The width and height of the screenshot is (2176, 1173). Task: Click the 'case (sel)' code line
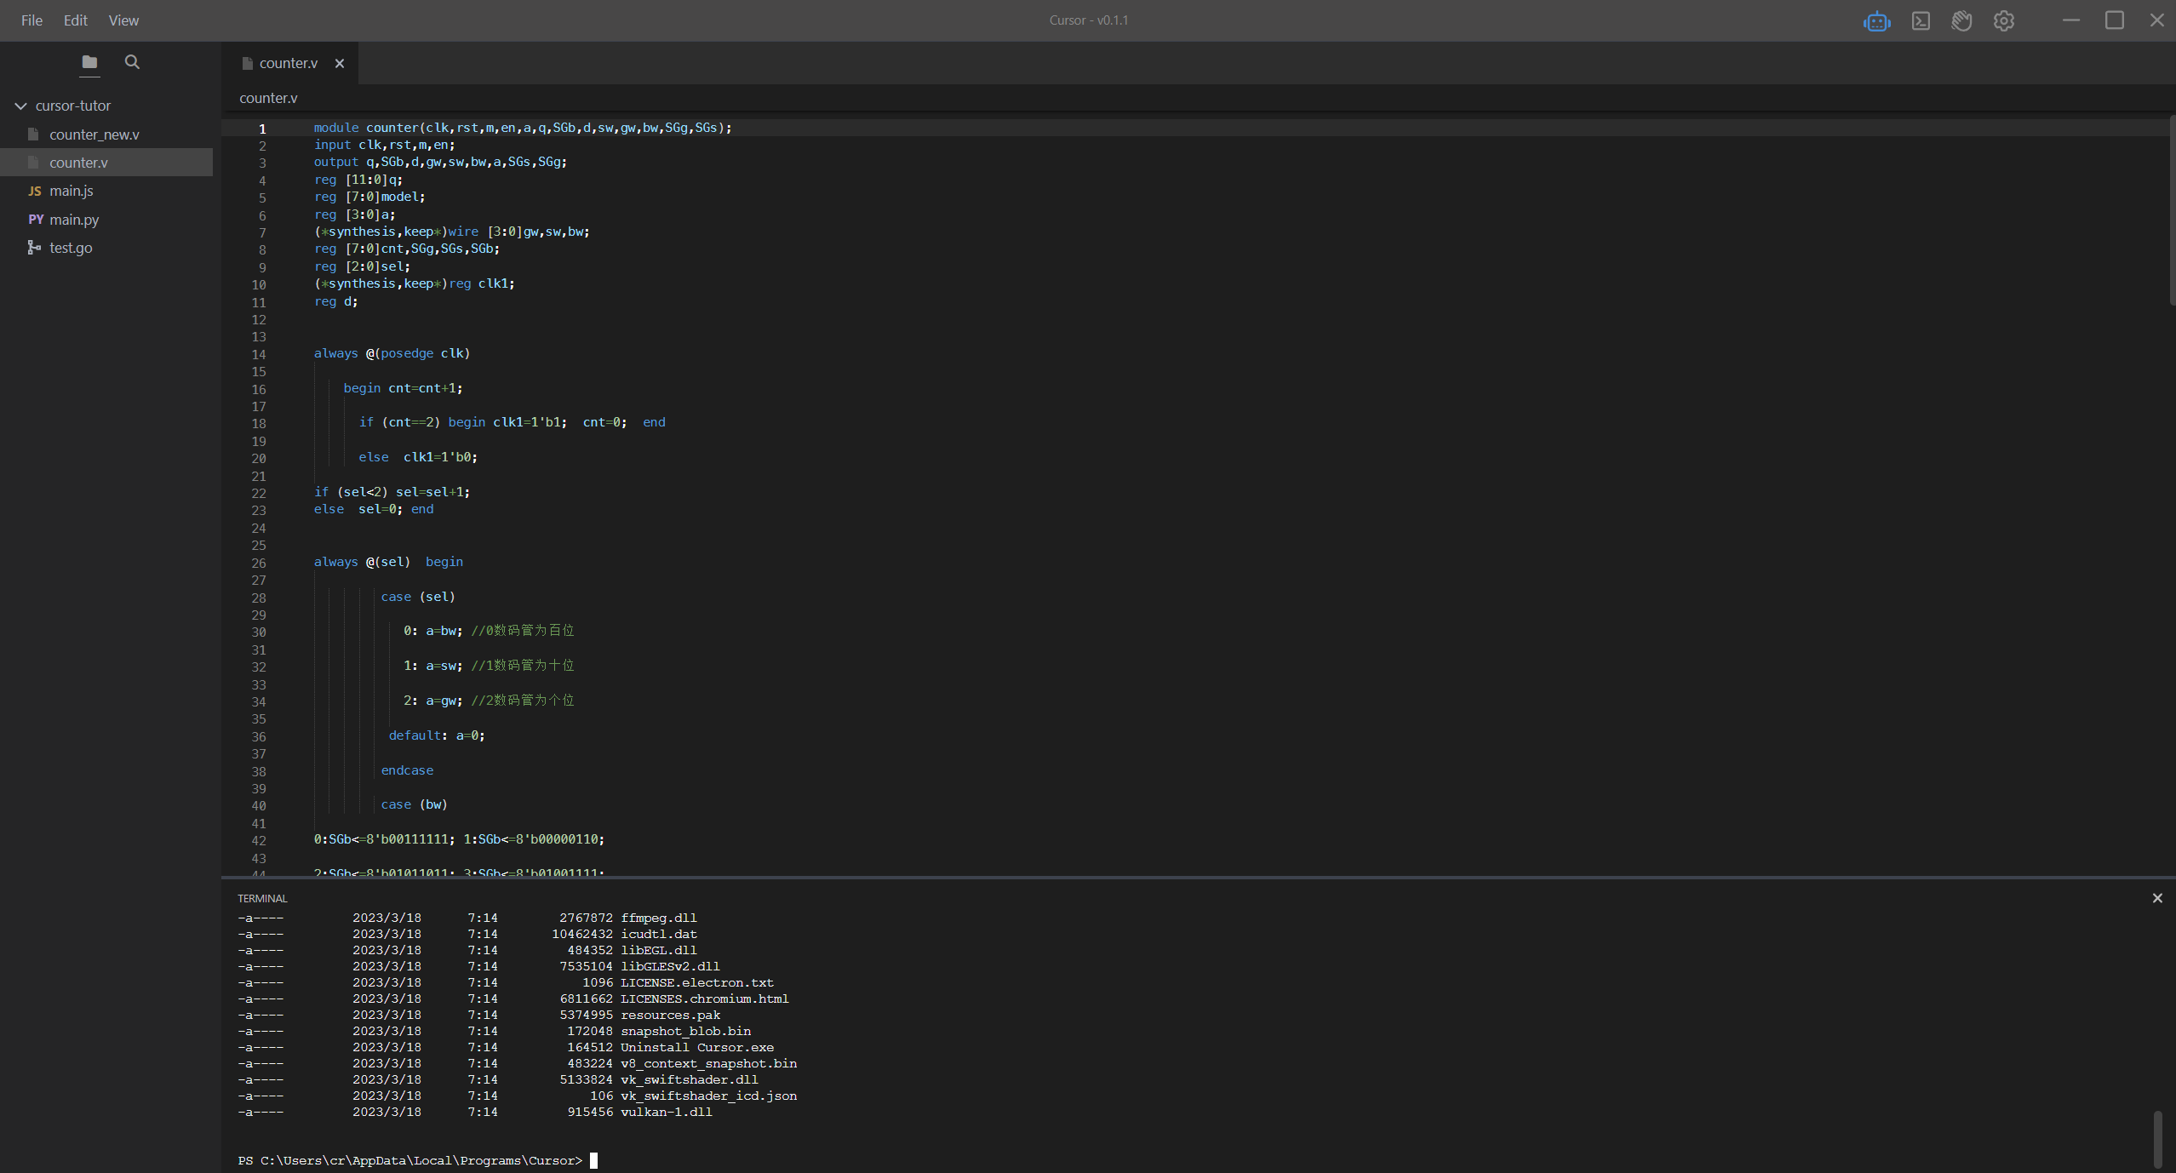(x=418, y=597)
